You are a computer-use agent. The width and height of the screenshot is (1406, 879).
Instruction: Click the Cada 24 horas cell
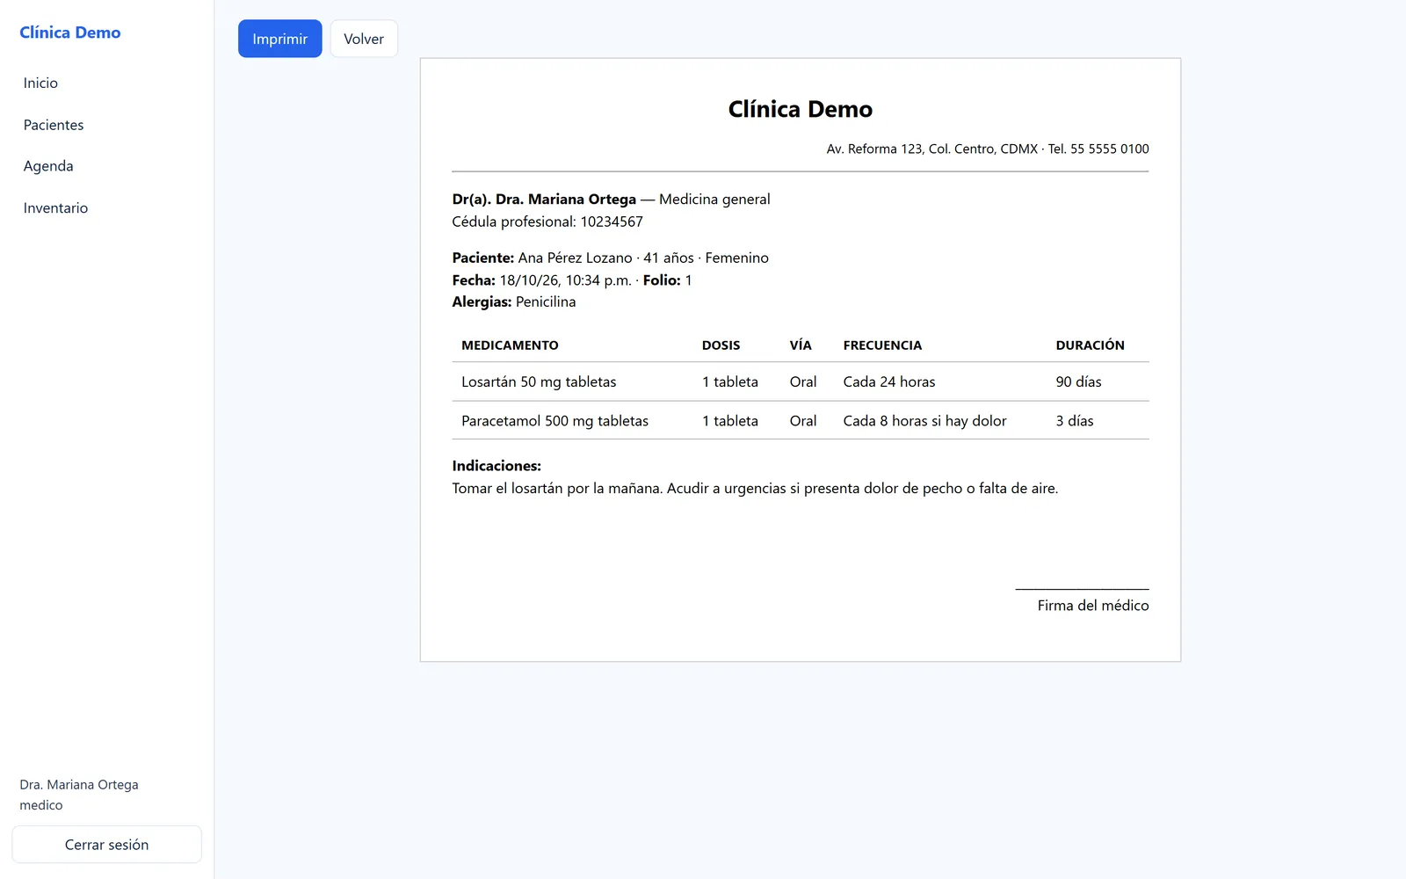[889, 381]
